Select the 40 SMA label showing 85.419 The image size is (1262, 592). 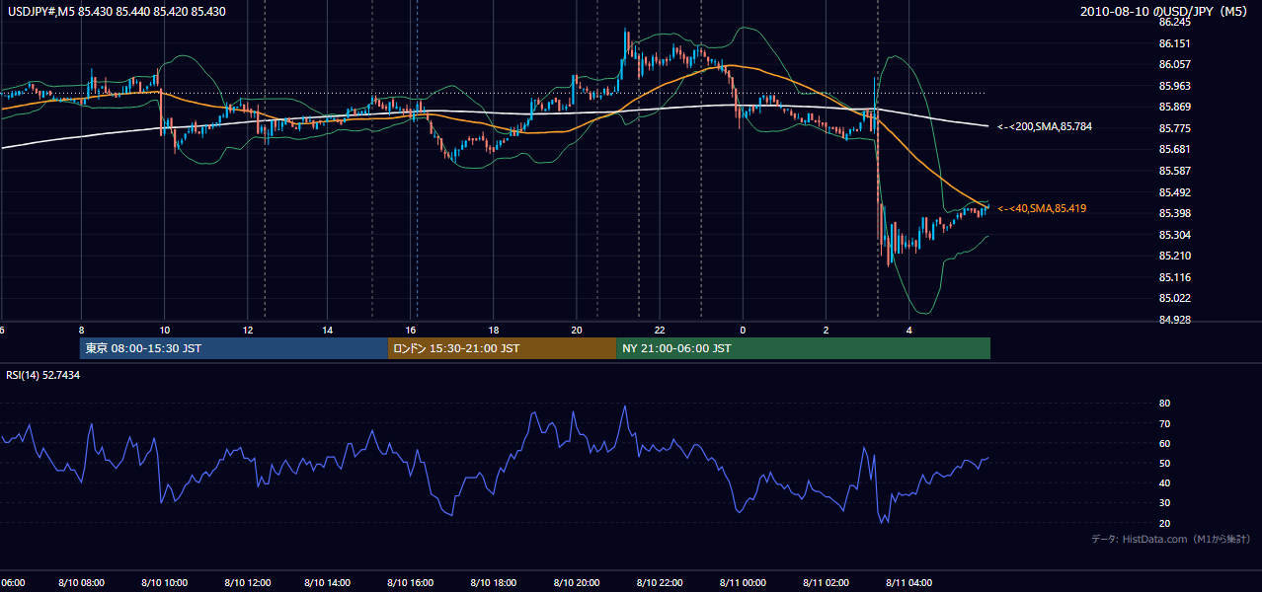1042,208
